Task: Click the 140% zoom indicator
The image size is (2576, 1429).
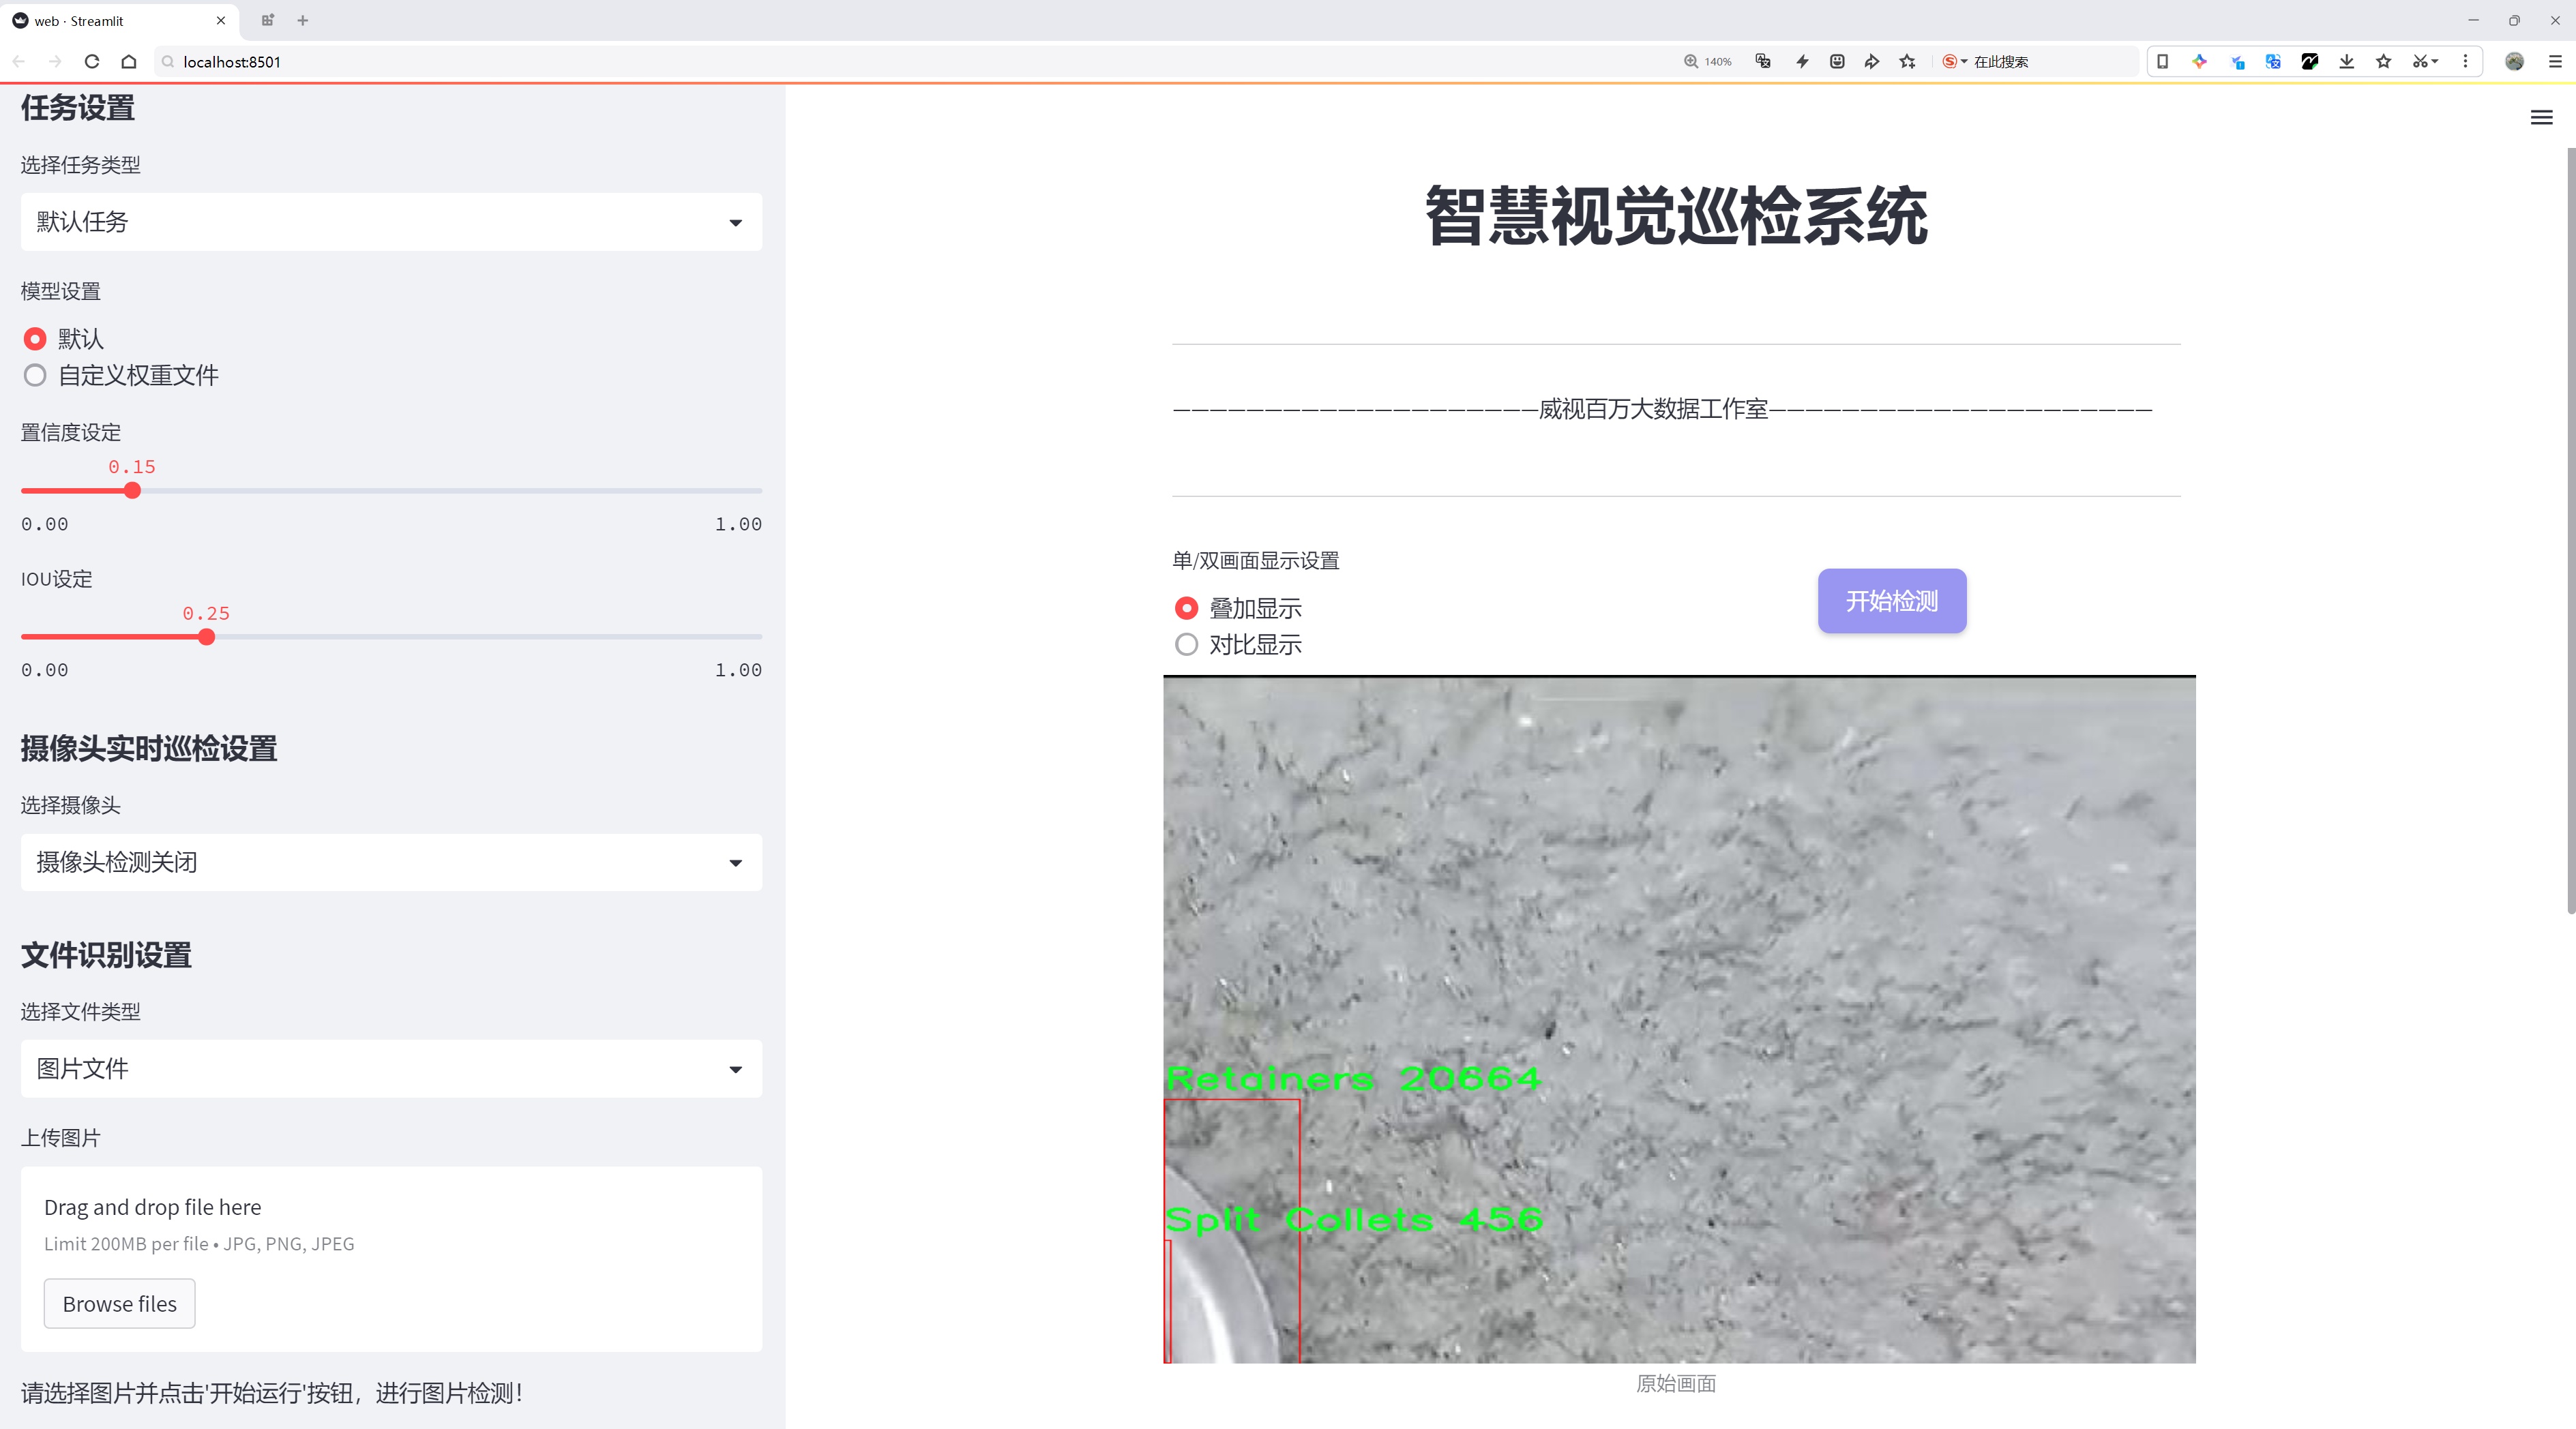Action: pyautogui.click(x=1708, y=62)
